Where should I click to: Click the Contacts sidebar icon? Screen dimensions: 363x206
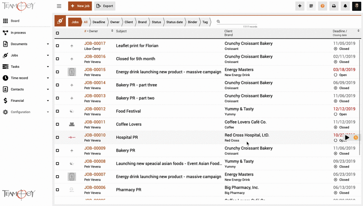[x=5, y=89]
